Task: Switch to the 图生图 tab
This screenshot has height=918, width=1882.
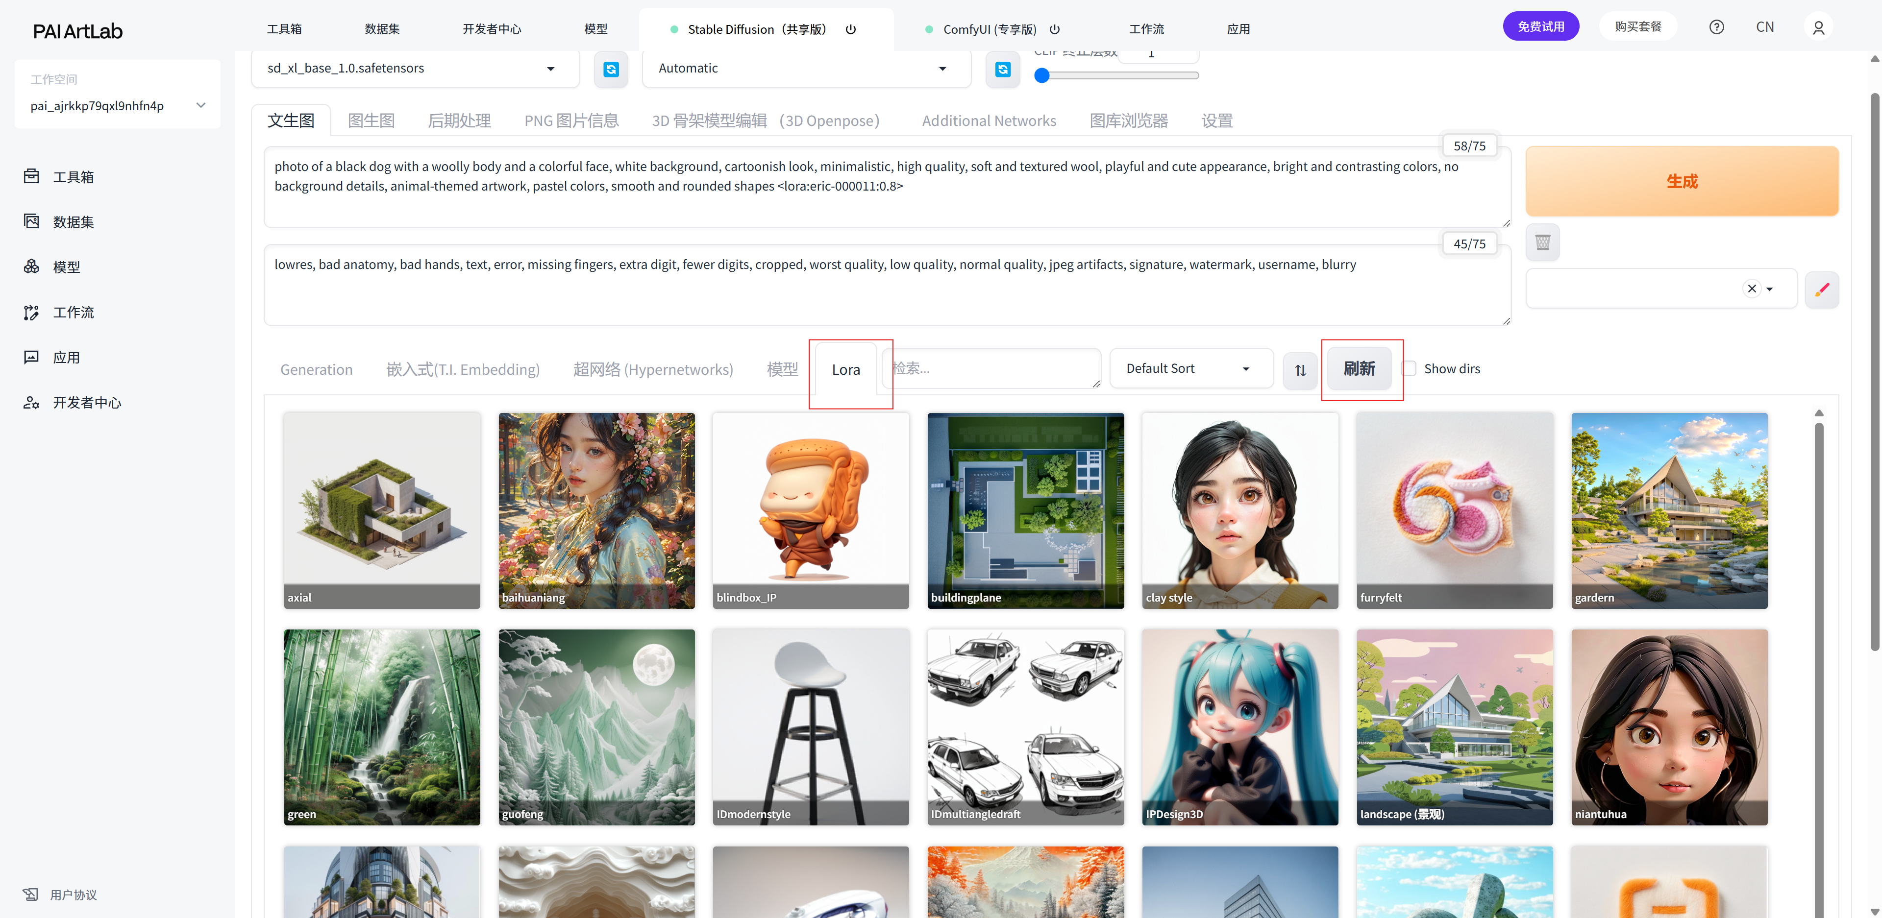Action: tap(371, 121)
